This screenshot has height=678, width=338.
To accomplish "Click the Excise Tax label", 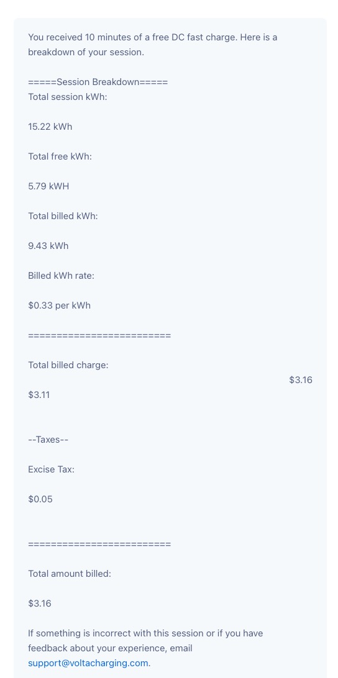I will coord(51,469).
